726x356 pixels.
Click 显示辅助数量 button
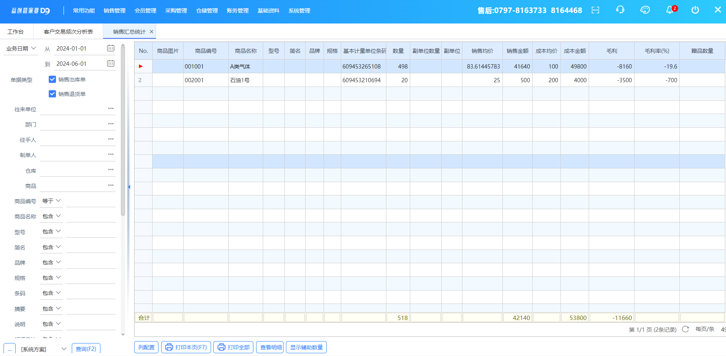point(306,347)
